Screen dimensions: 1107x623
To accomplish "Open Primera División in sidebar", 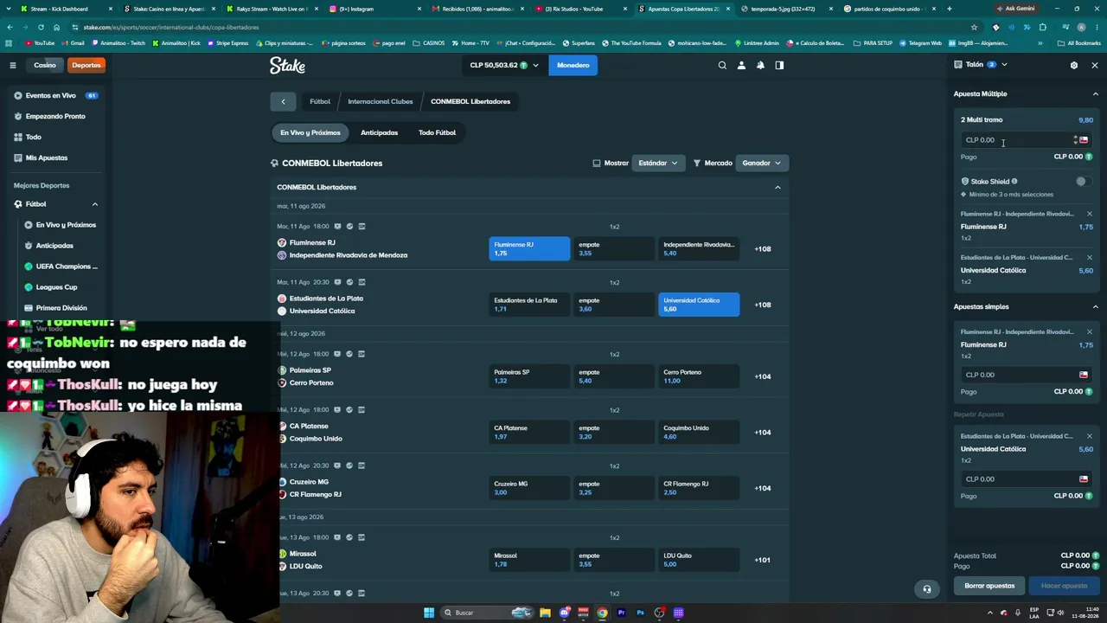I will [x=61, y=308].
